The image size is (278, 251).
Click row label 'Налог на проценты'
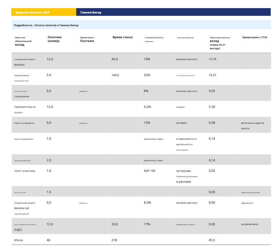click(x=24, y=123)
